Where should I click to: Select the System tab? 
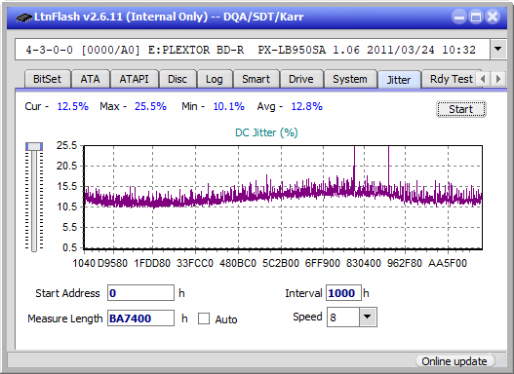(x=350, y=79)
